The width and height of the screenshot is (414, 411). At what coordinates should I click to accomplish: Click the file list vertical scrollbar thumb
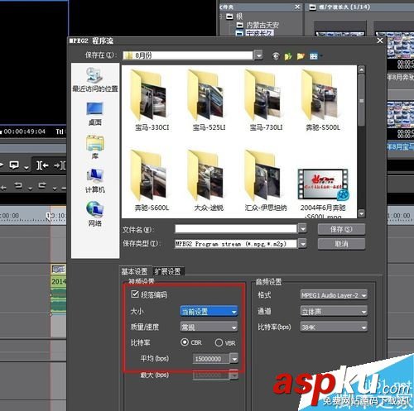[x=361, y=101]
